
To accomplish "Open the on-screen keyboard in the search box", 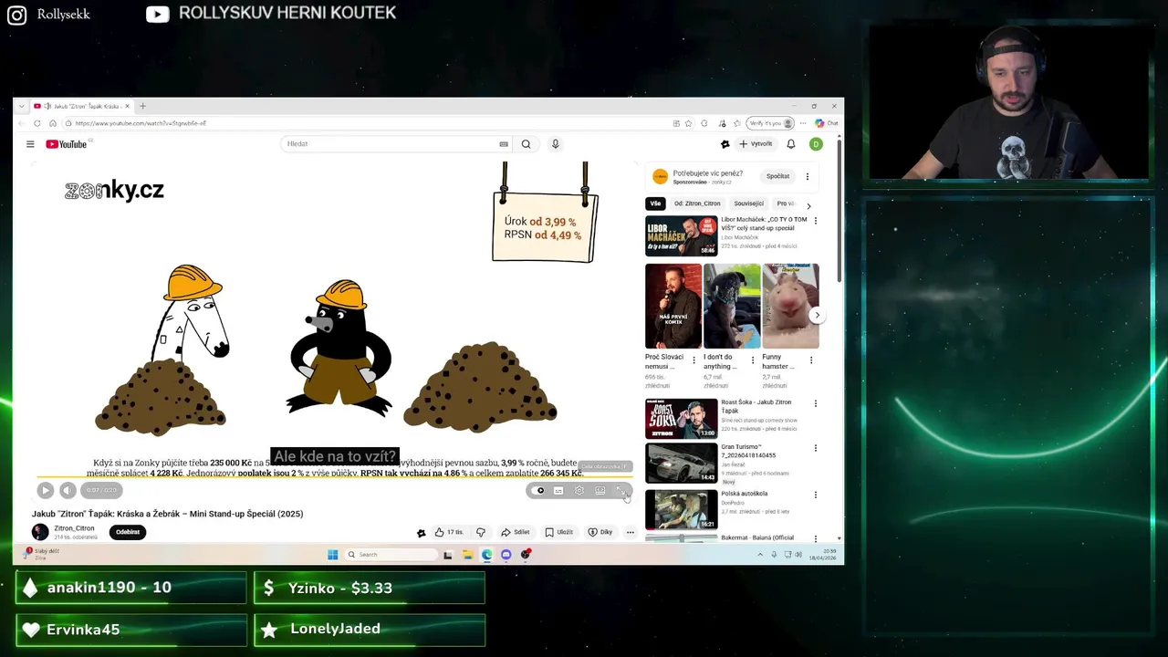I will [x=504, y=144].
